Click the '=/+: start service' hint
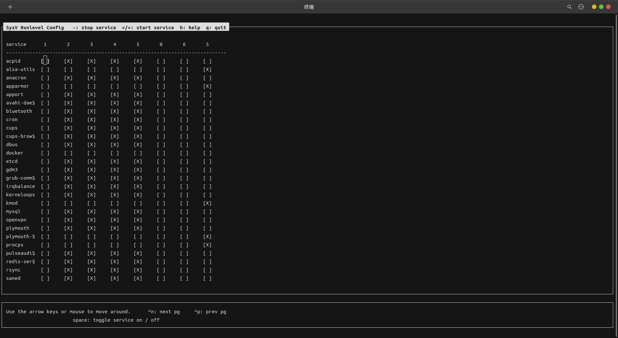618x338 pixels. [148, 28]
